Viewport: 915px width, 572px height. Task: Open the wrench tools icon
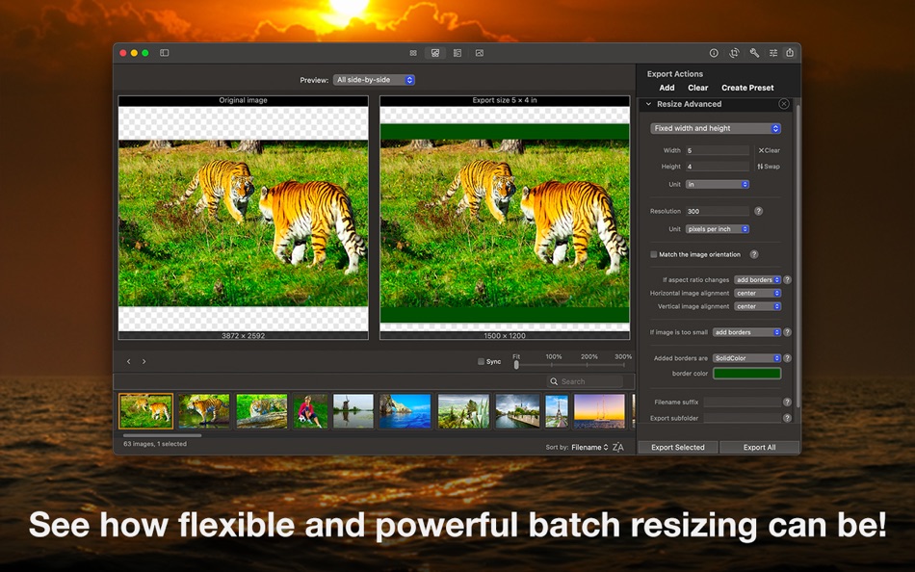coord(754,53)
